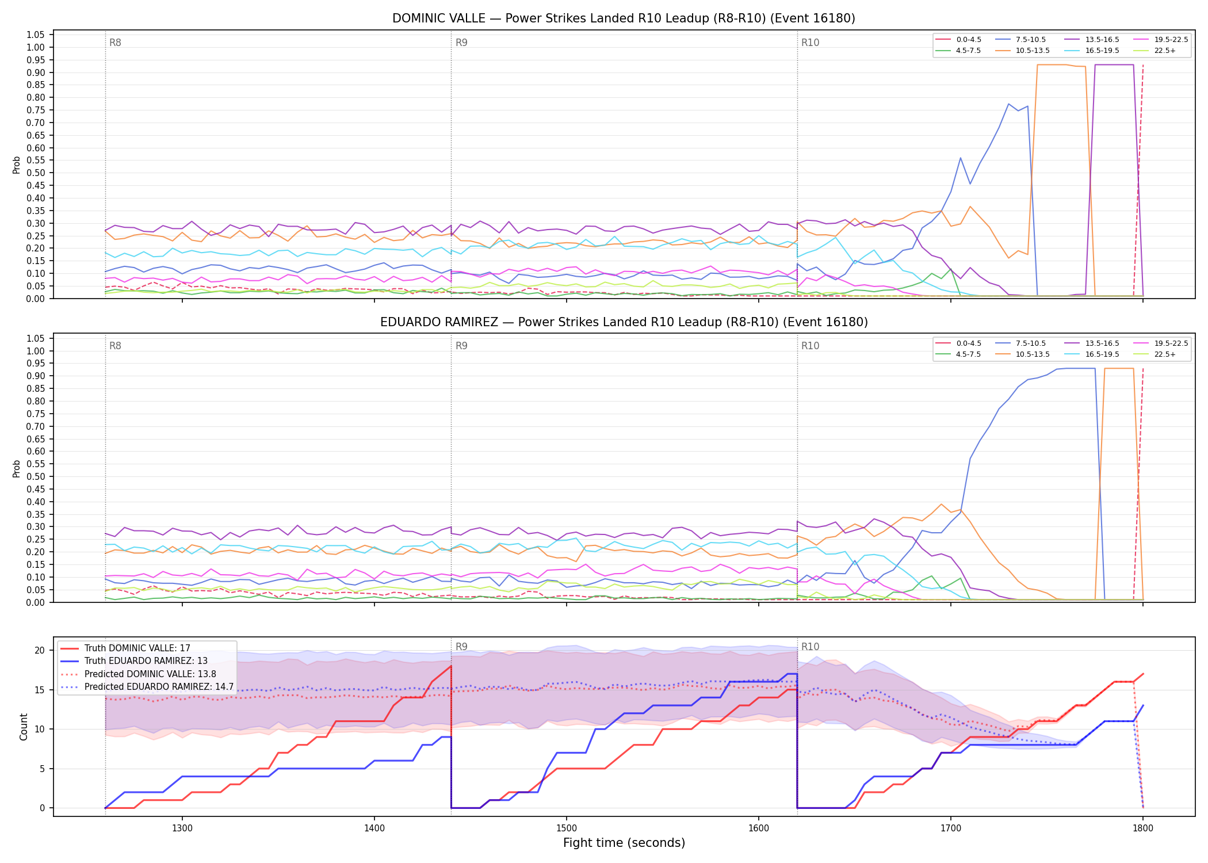Click the 'Prob' axis label of Valle chart
1208x863 pixels.
point(17,165)
